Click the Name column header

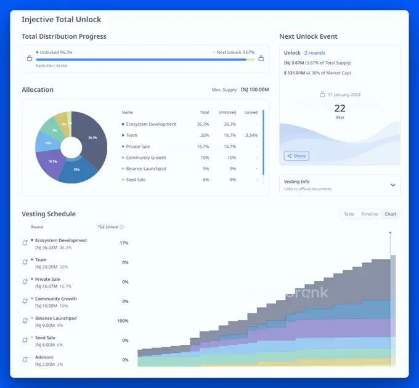click(x=127, y=113)
